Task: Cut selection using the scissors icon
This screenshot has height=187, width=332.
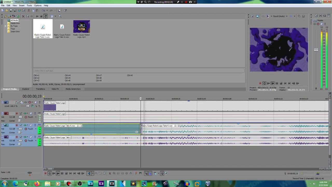Action: [x=29, y=10]
